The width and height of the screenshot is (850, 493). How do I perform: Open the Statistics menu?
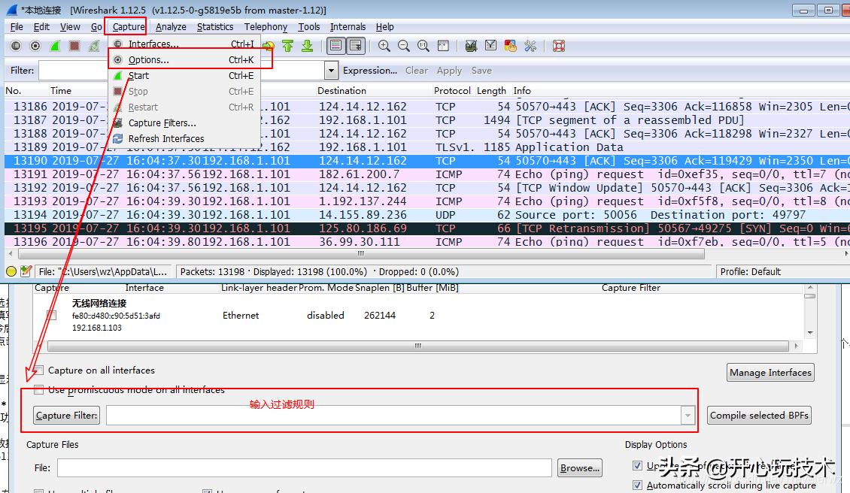pos(215,26)
